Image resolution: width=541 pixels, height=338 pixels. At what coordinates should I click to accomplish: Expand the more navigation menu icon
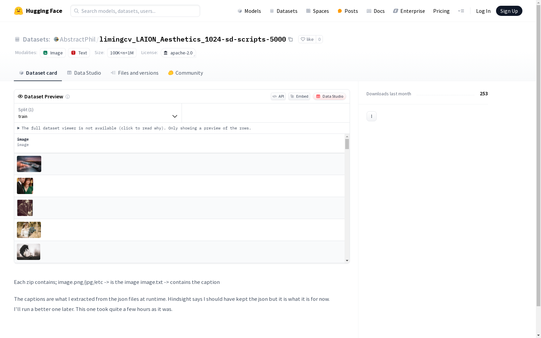461,11
